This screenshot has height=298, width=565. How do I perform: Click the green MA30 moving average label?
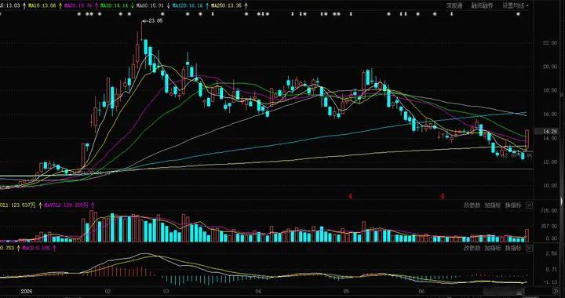tap(115, 5)
